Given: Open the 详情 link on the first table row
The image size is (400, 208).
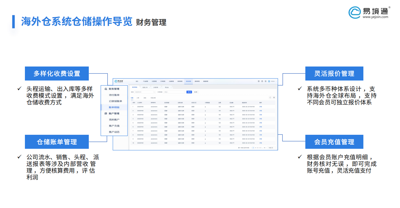Looking at the screenshot, I should [x=261, y=106].
